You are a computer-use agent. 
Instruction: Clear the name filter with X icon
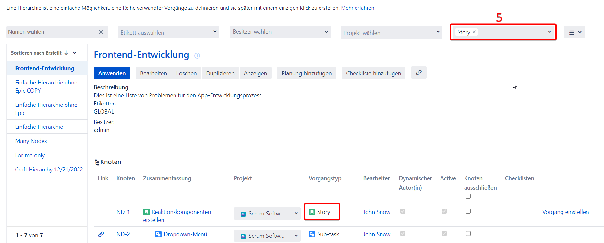[x=101, y=32]
